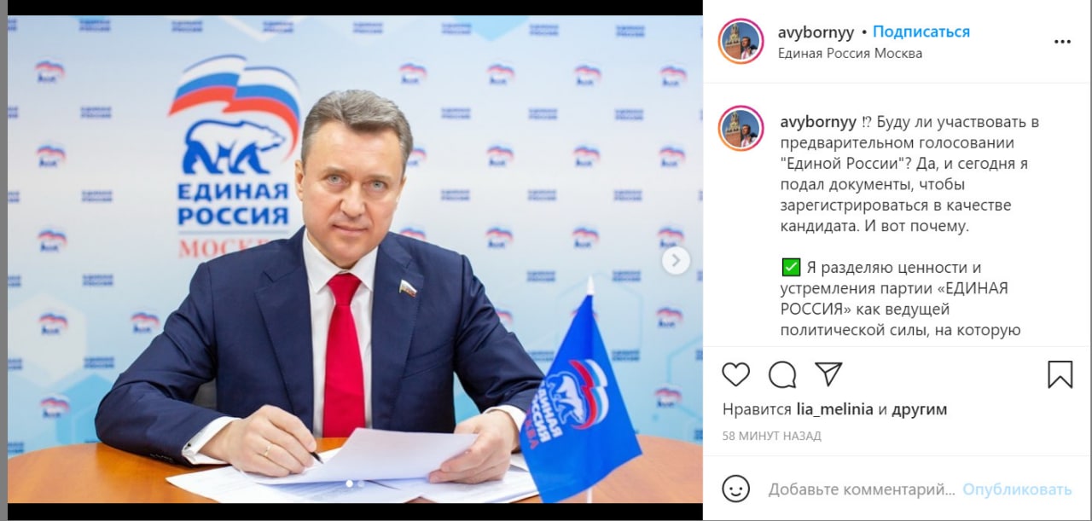1092x521 pixels.
Task: Click Подписаться to follow the account
Action: [x=921, y=32]
